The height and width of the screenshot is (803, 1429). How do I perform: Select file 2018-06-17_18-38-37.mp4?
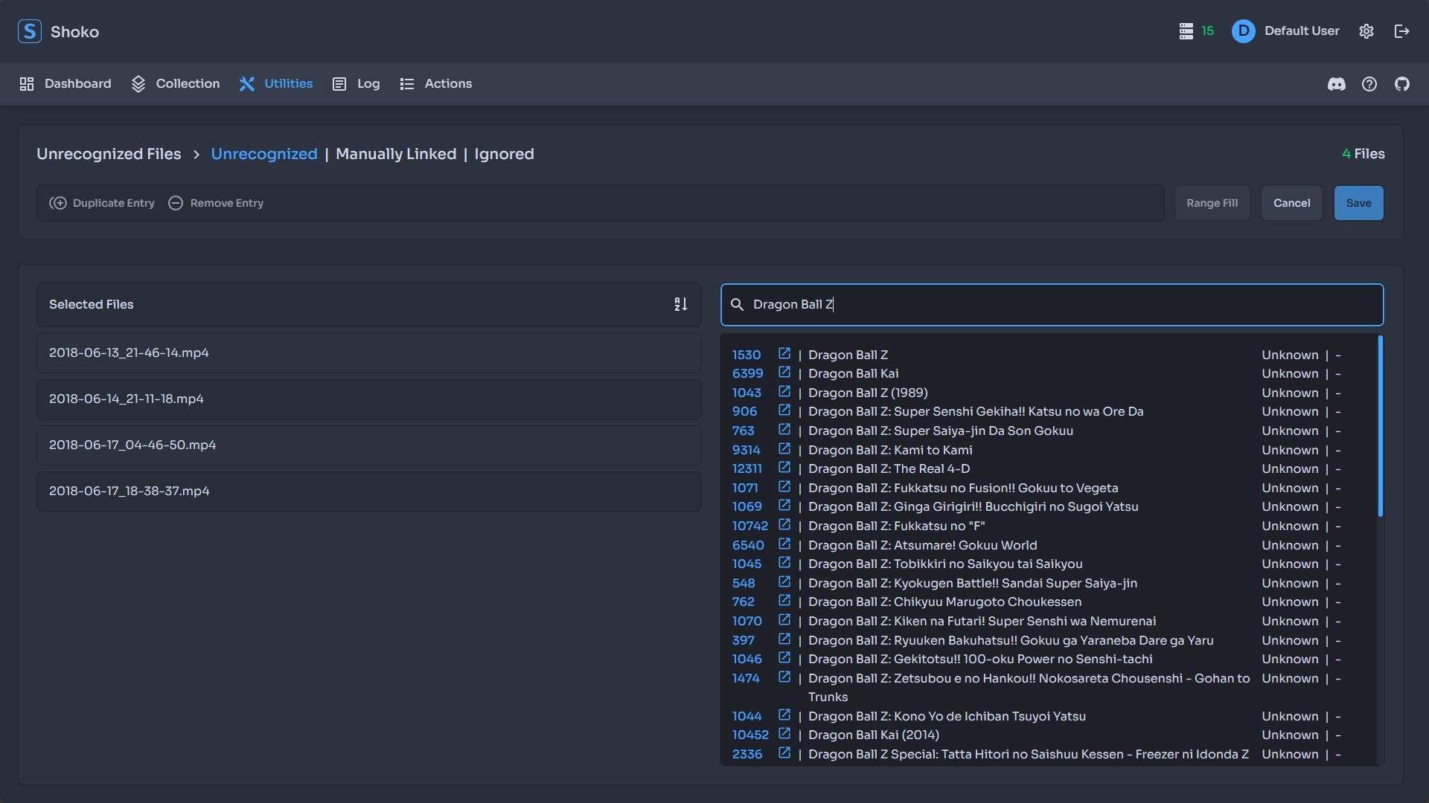(x=369, y=491)
